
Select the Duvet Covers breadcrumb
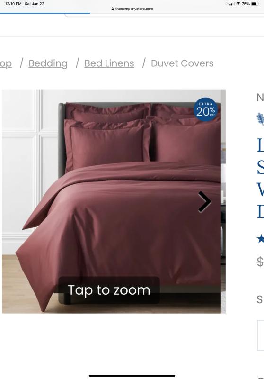point(182,63)
